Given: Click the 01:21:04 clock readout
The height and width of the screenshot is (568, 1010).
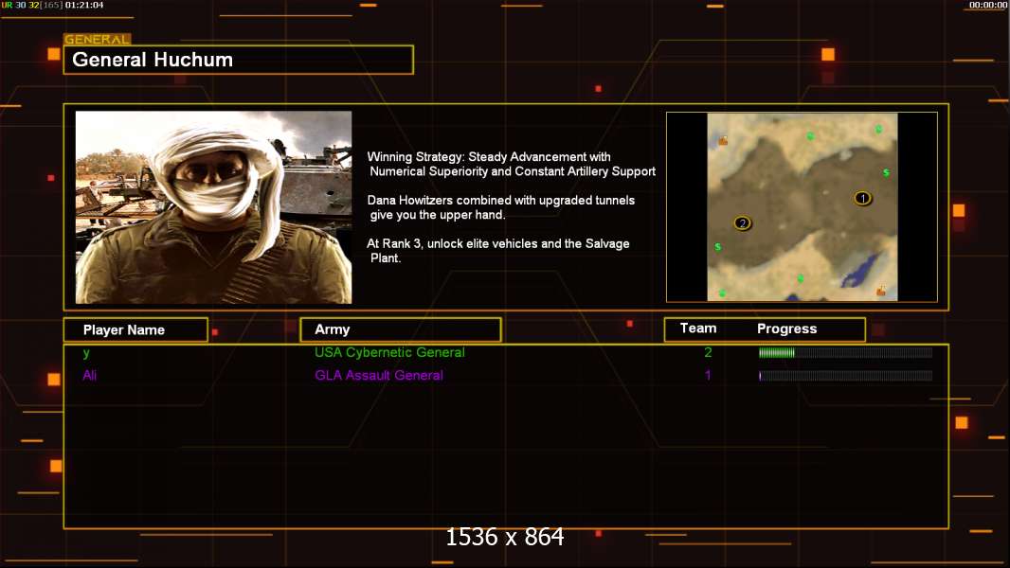Looking at the screenshot, I should click(x=84, y=5).
